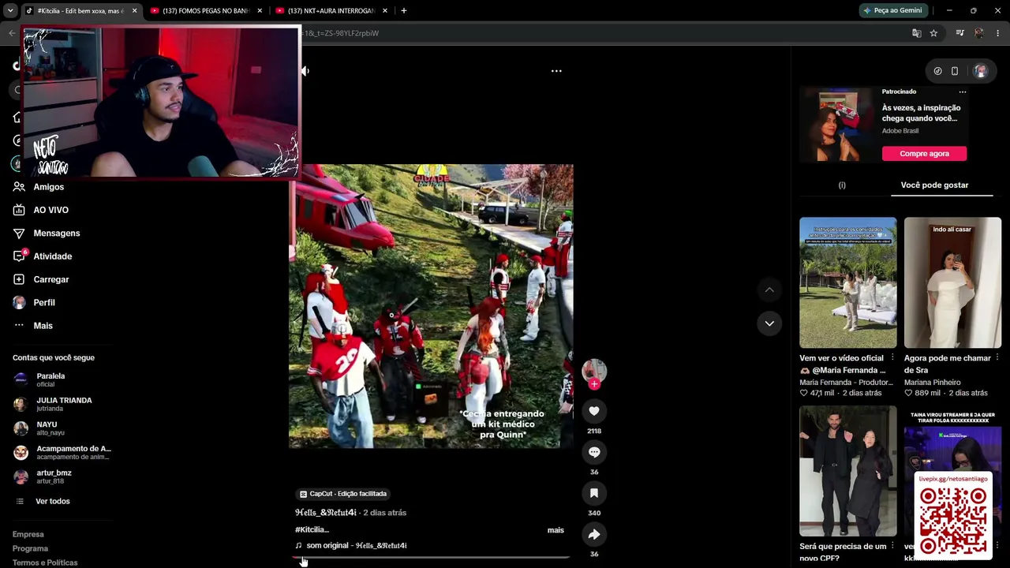The height and width of the screenshot is (568, 1010).
Task: Open the Chrome profile avatar
Action: [979, 33]
